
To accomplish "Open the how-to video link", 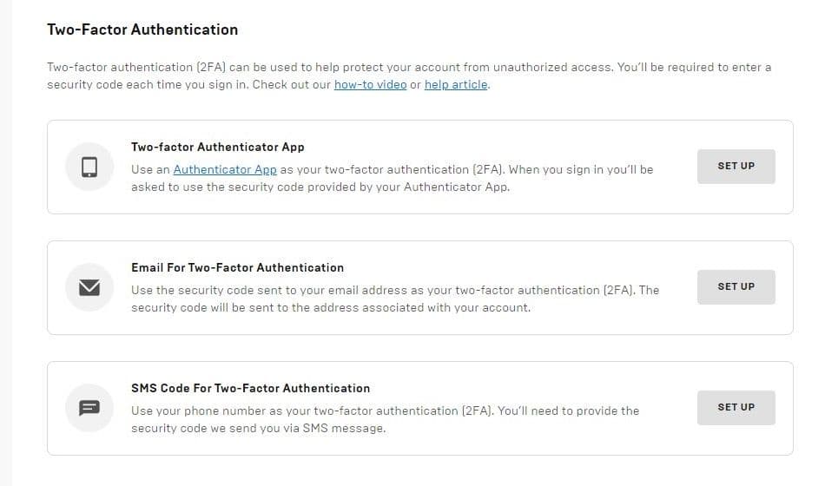I will pyautogui.click(x=370, y=85).
